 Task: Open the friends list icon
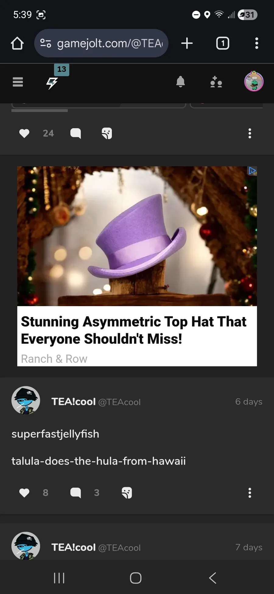point(216,82)
